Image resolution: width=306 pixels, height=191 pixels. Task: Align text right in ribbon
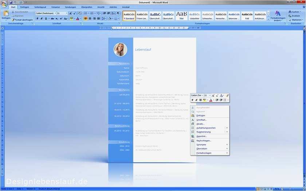tap(94, 19)
